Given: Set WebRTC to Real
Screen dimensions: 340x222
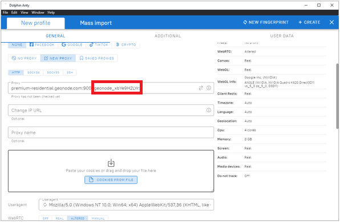Looking at the screenshot, I should point(60,219).
